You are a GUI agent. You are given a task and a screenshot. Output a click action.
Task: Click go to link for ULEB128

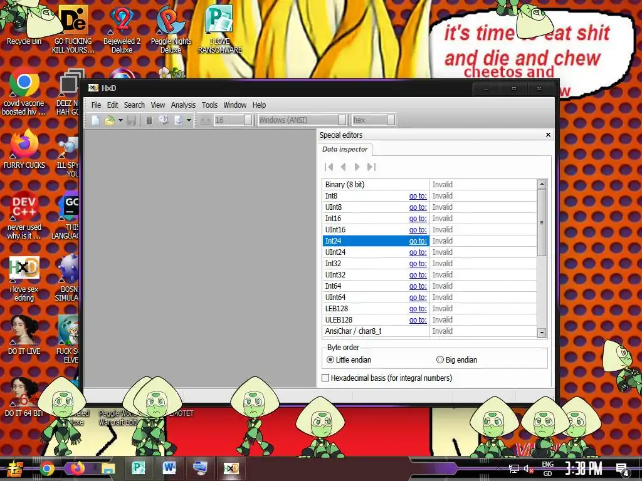coord(418,320)
